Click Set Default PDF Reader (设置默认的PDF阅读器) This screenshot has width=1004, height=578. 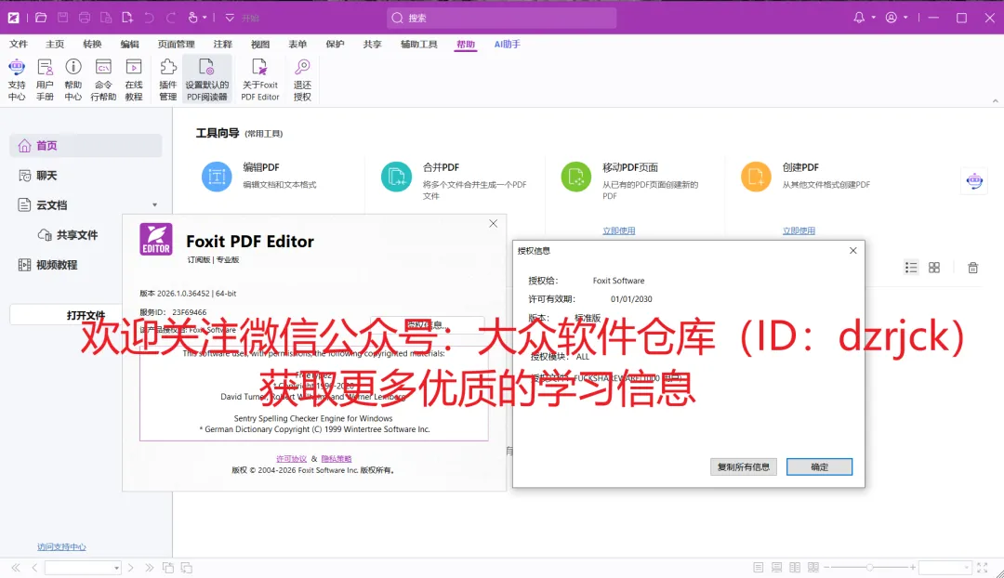point(206,79)
